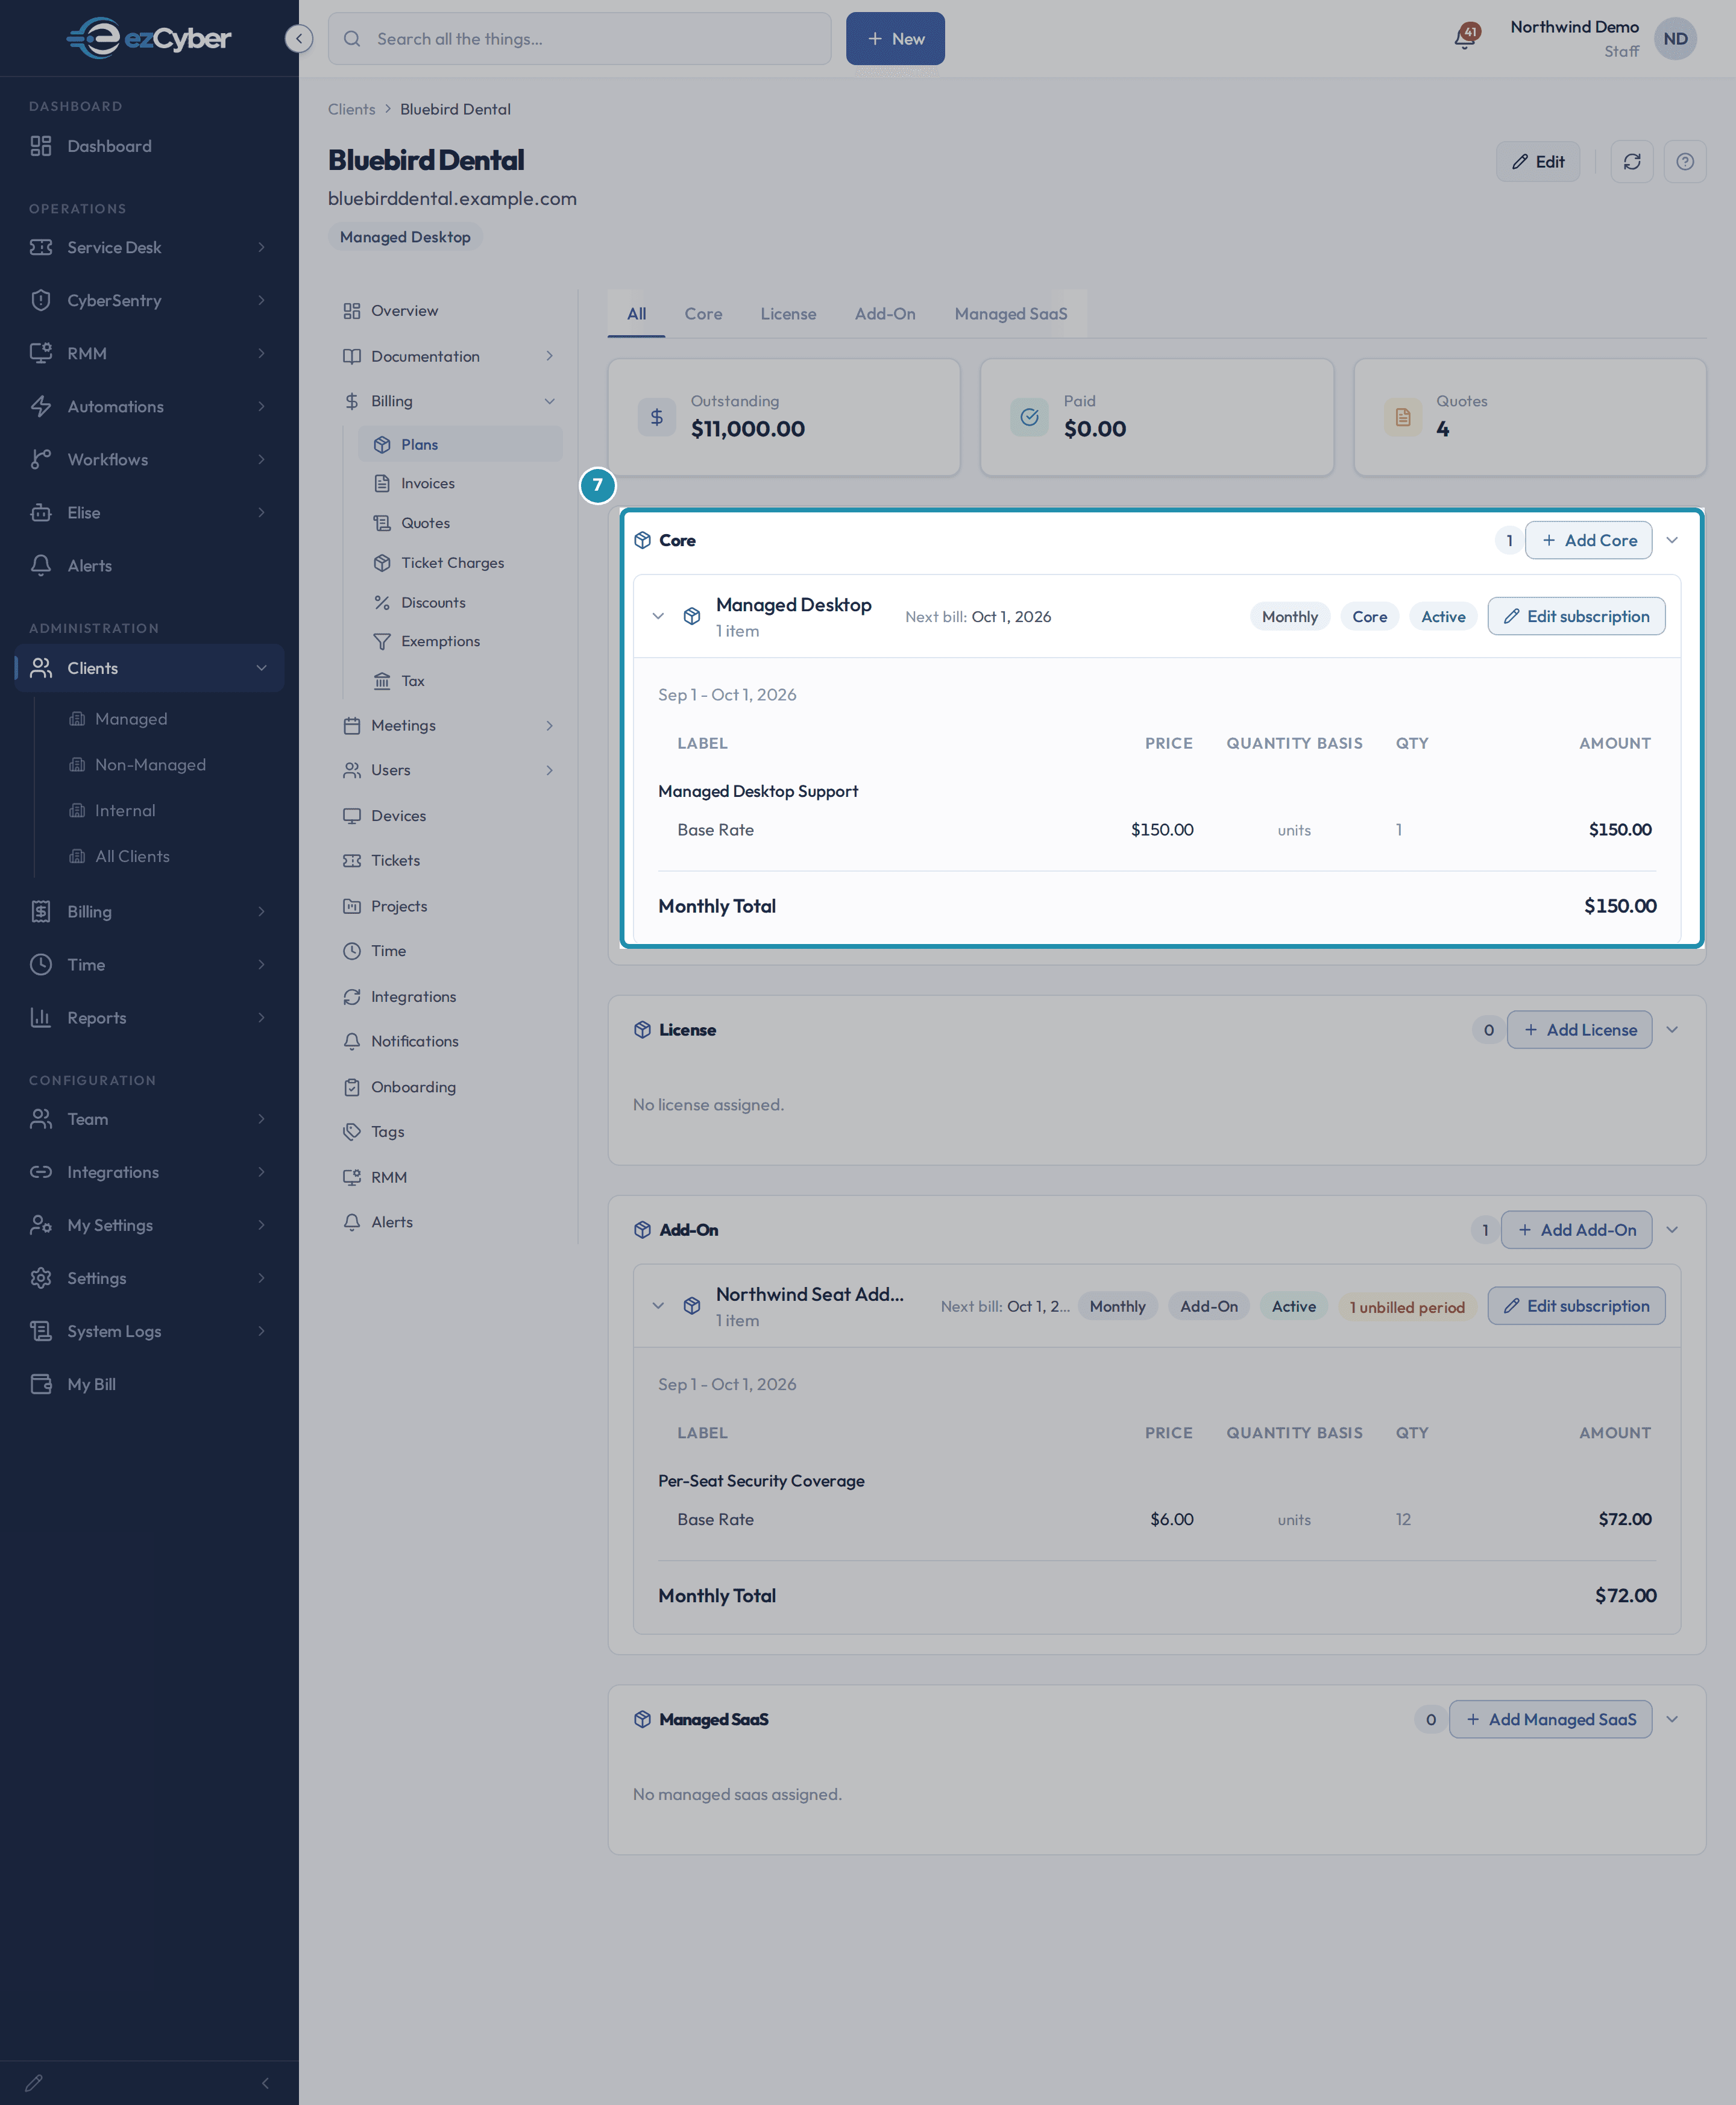Open the client Devices section
Image resolution: width=1736 pixels, height=2105 pixels.
[x=448, y=816]
